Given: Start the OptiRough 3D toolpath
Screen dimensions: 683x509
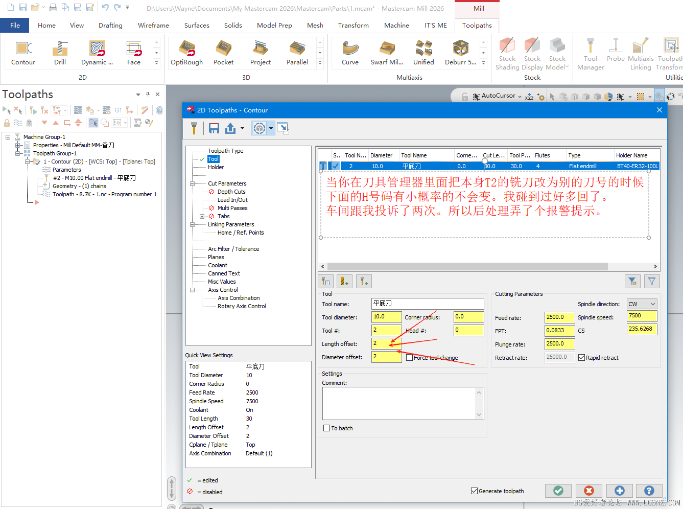Looking at the screenshot, I should pos(186,53).
